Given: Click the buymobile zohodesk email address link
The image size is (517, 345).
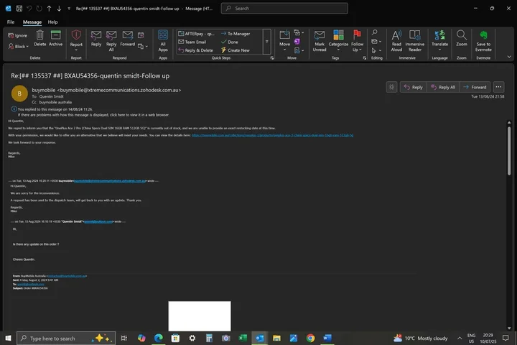Looking at the screenshot, I should [x=110, y=181].
